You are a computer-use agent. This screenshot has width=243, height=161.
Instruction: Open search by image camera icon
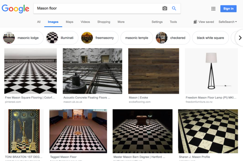pos(165,8)
